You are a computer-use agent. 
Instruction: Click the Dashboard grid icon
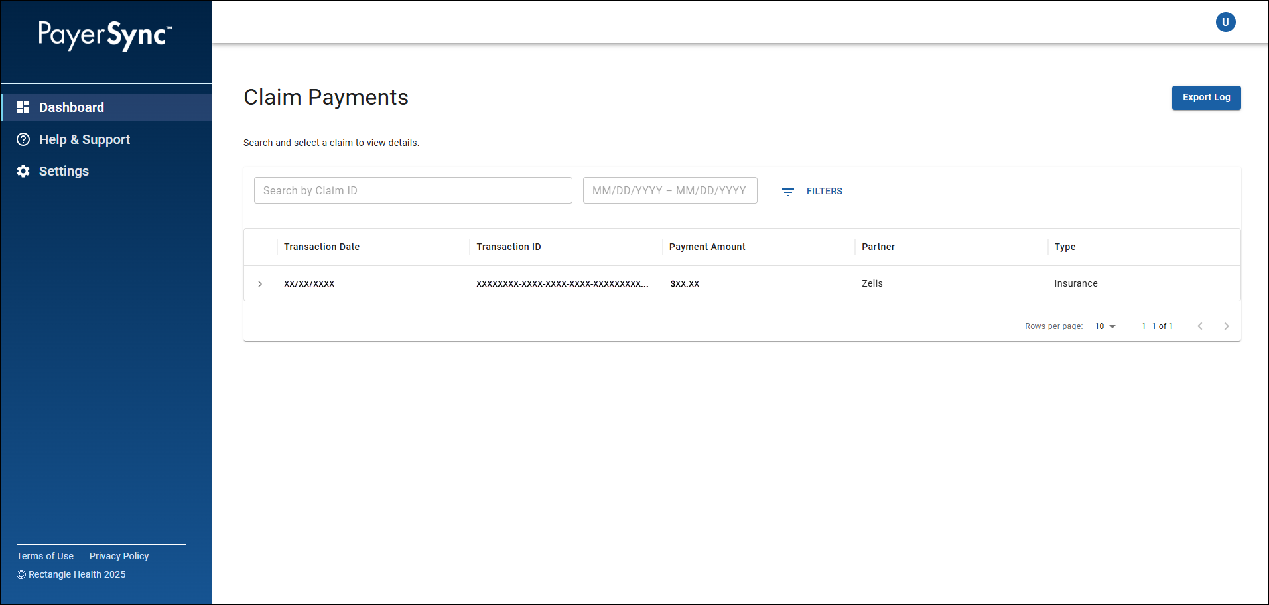[23, 107]
